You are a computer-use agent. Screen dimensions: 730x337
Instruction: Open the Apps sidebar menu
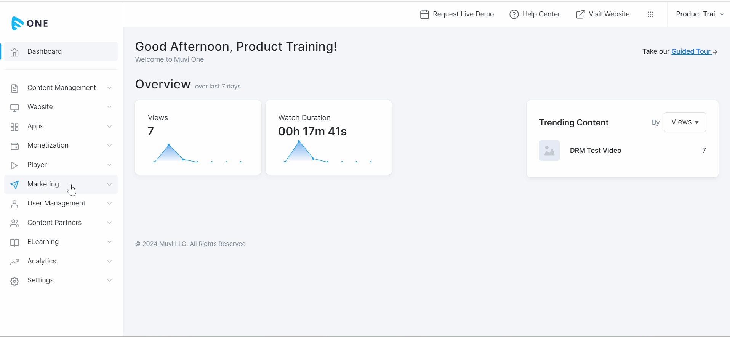click(x=35, y=126)
